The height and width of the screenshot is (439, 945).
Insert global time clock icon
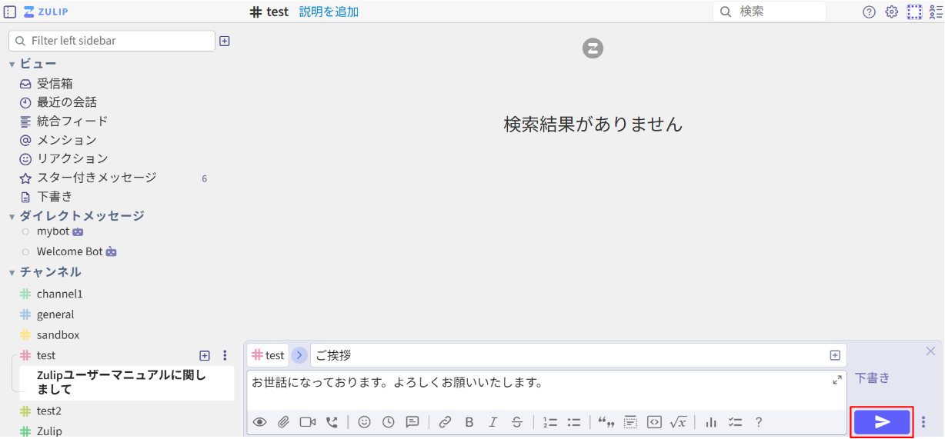(x=388, y=422)
